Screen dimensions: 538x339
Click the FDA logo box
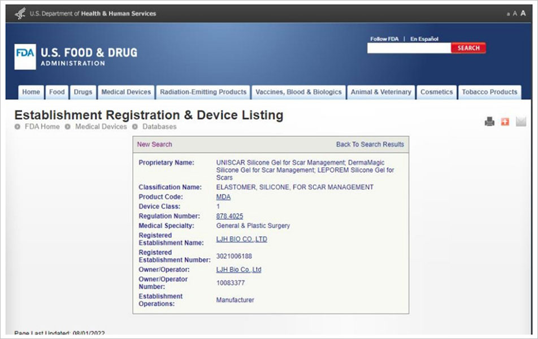25,56
